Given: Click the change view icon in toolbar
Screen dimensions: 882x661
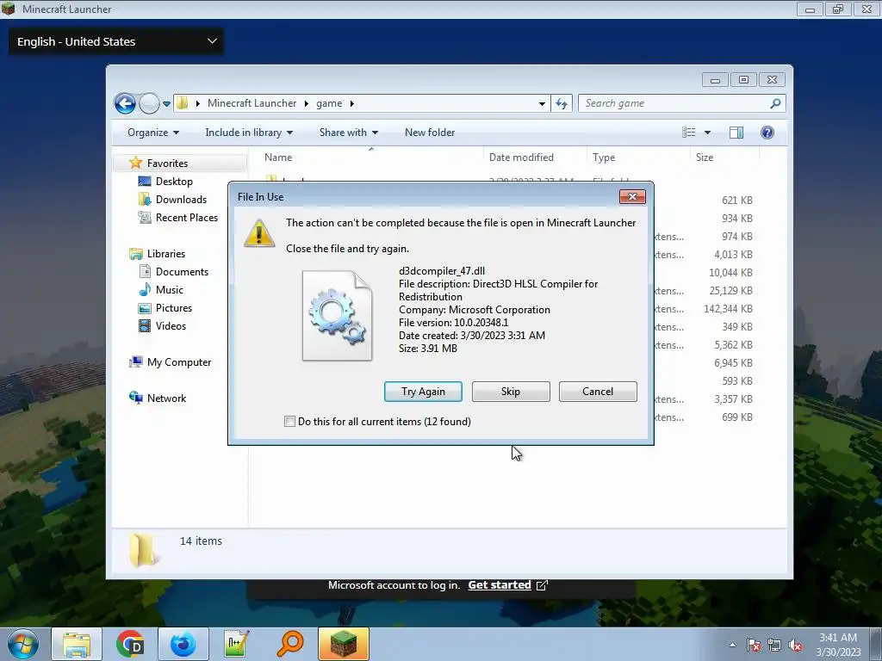Looking at the screenshot, I should click(688, 132).
